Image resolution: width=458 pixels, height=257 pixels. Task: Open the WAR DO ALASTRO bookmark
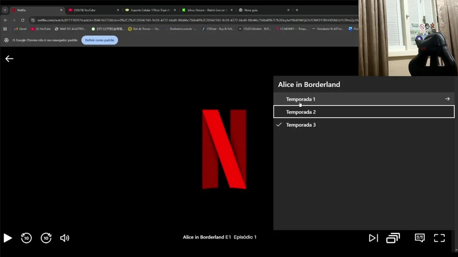coord(70,29)
